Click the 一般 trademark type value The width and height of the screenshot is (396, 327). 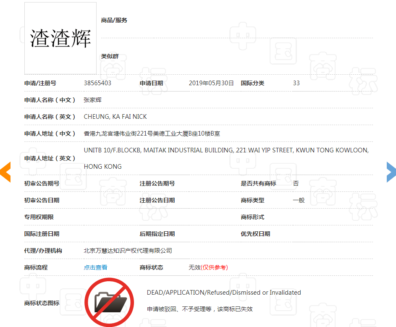tap(297, 200)
